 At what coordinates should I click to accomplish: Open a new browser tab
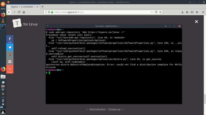tap(42, 7)
